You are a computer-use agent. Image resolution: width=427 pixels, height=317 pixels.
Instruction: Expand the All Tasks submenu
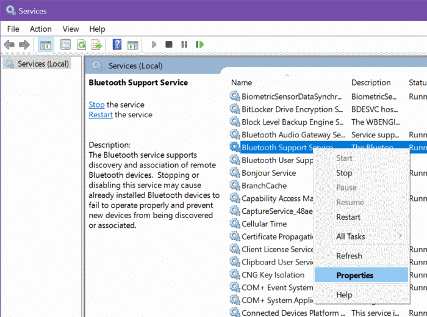(x=361, y=236)
